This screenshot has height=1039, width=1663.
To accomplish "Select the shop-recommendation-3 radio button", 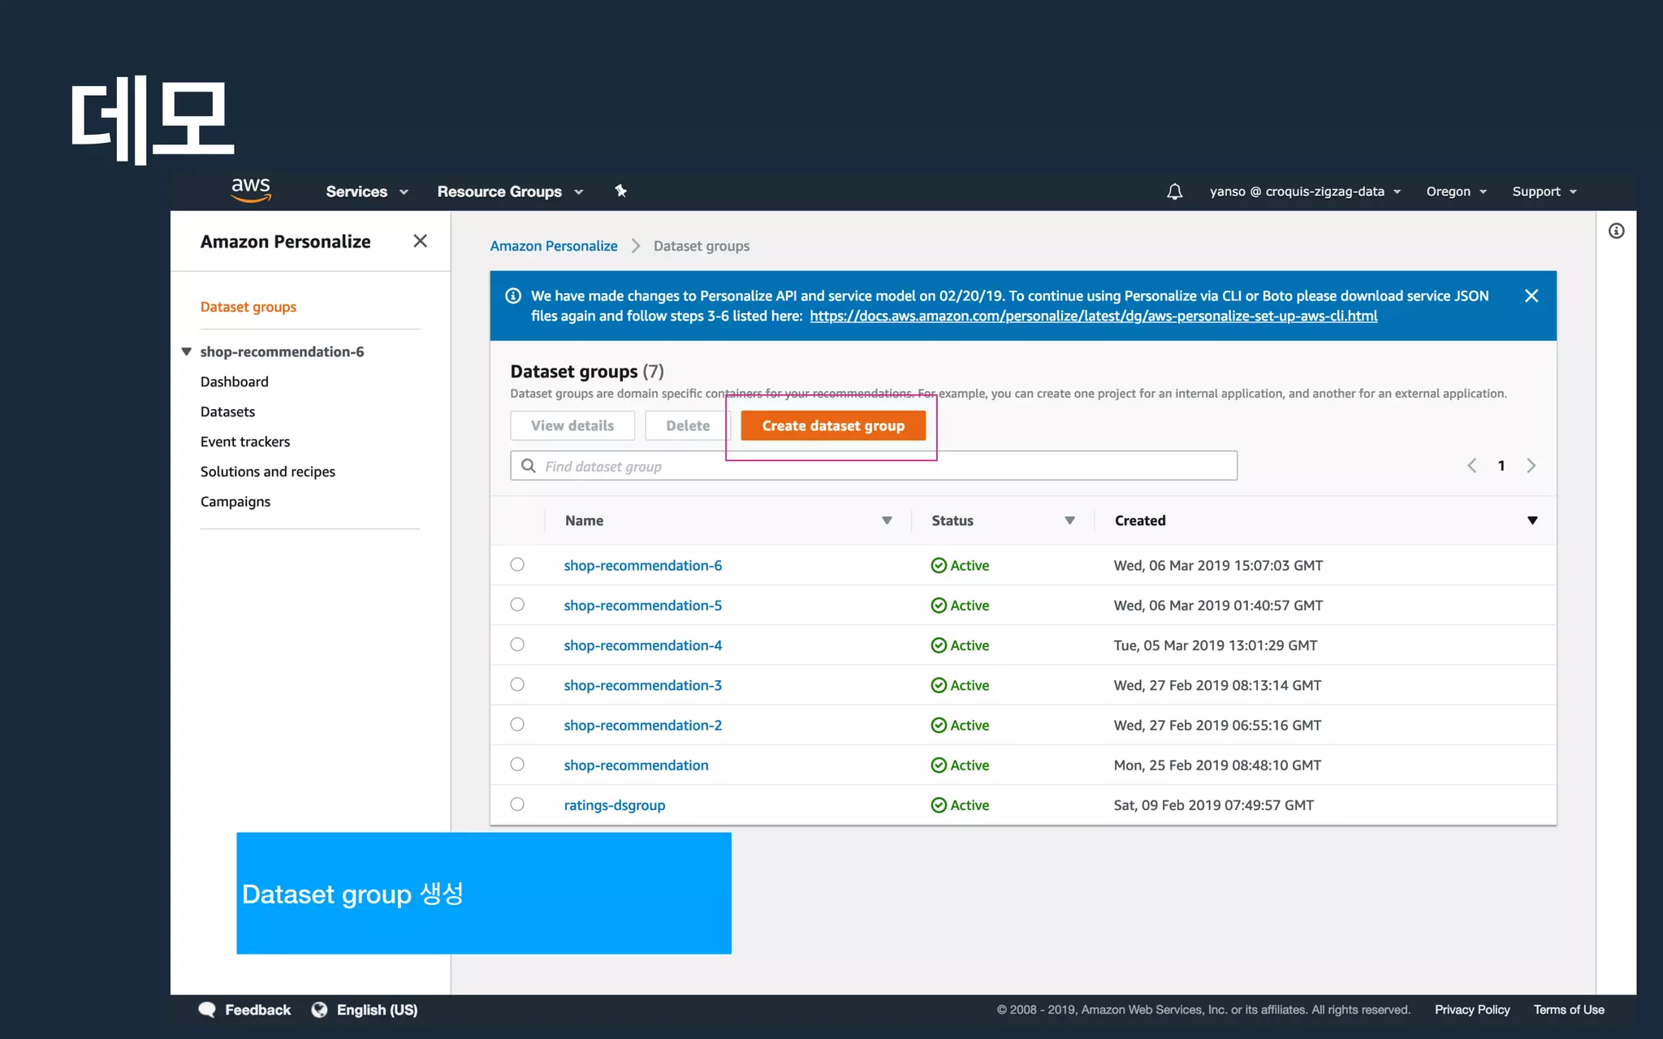I will pos(517,685).
